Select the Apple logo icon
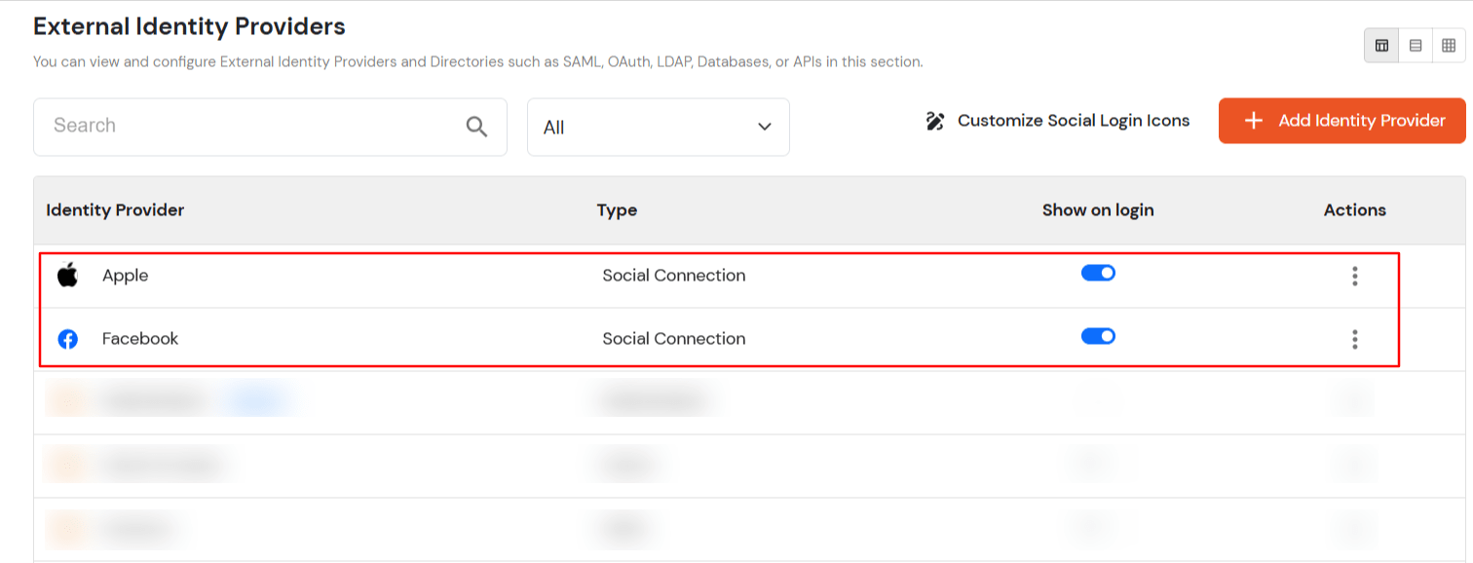 pyautogui.click(x=66, y=275)
